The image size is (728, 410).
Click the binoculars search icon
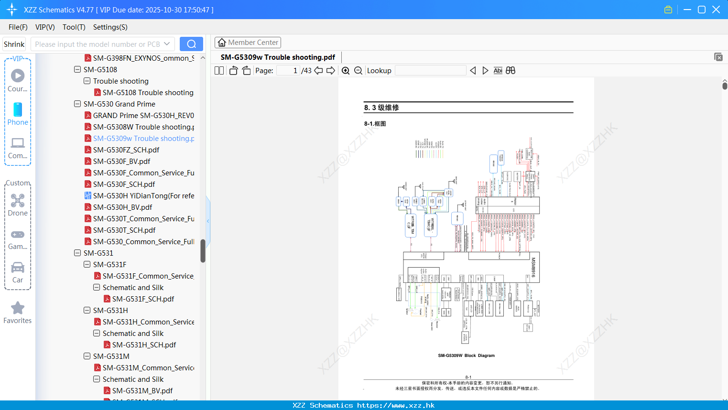point(511,70)
